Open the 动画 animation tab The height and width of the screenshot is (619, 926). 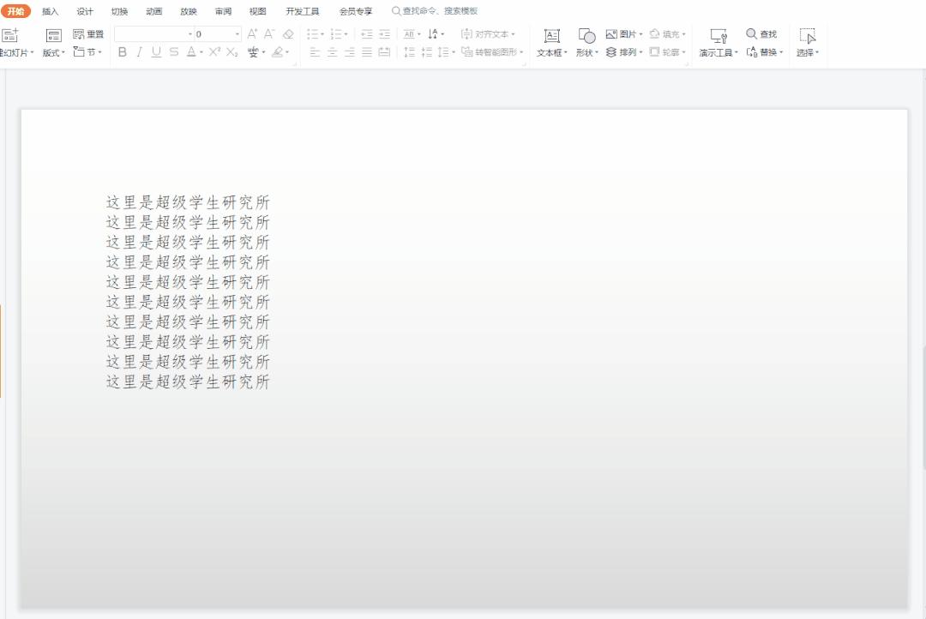[153, 11]
